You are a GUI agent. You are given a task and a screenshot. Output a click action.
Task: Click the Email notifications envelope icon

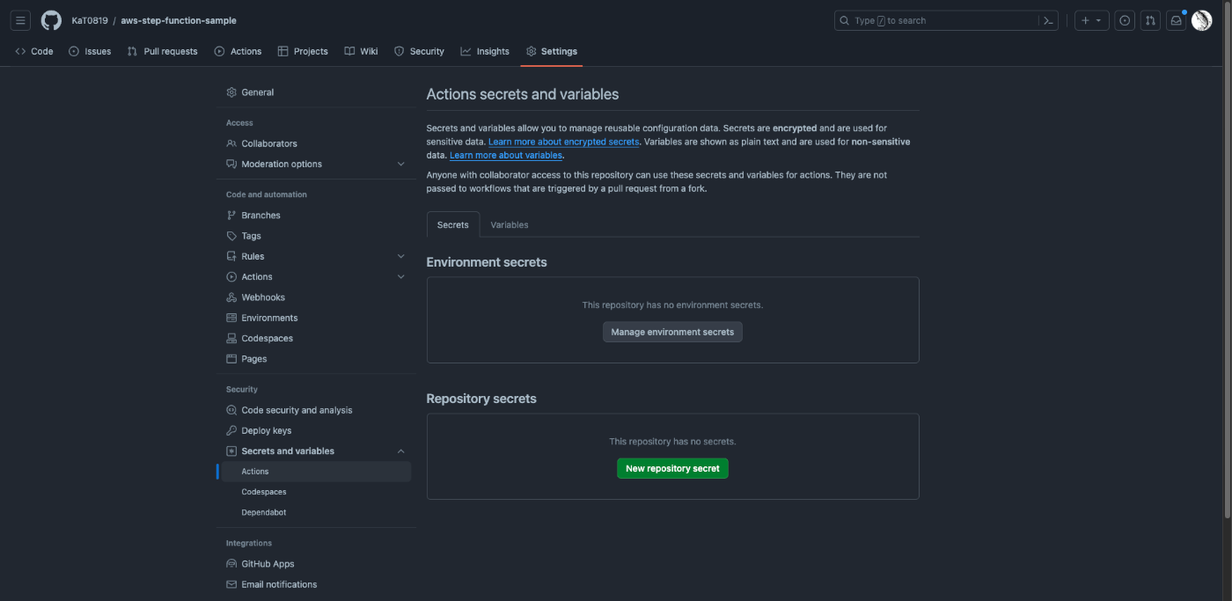(x=231, y=584)
